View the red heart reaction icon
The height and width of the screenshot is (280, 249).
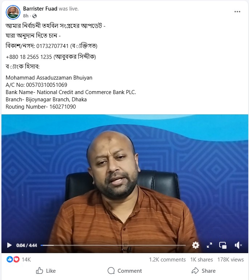(x=16, y=259)
